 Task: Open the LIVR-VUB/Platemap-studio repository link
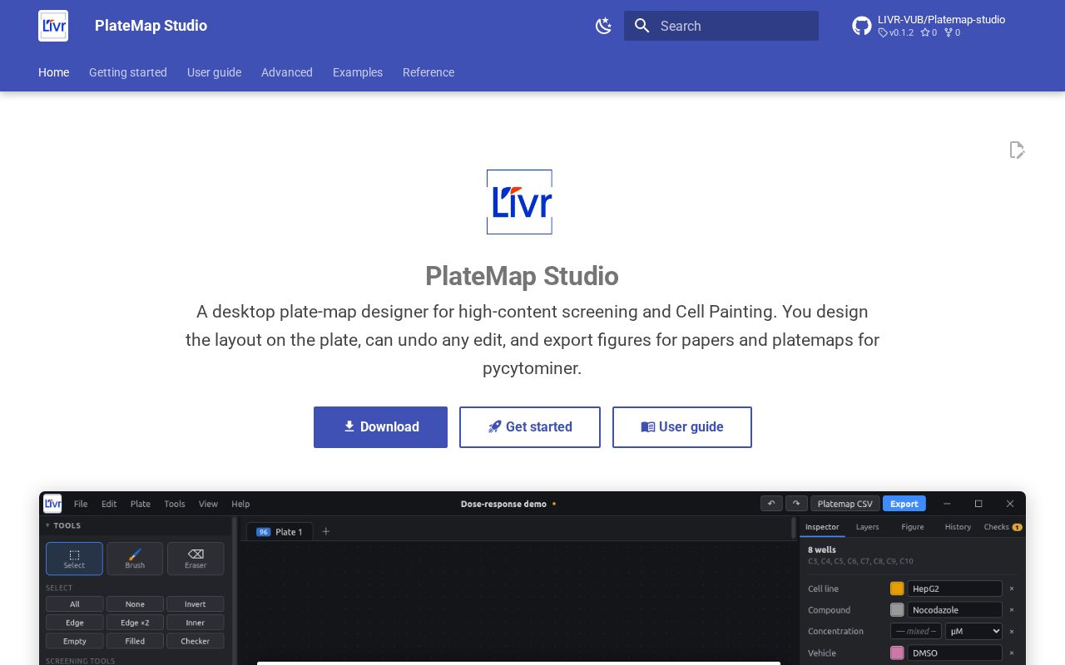point(941,19)
